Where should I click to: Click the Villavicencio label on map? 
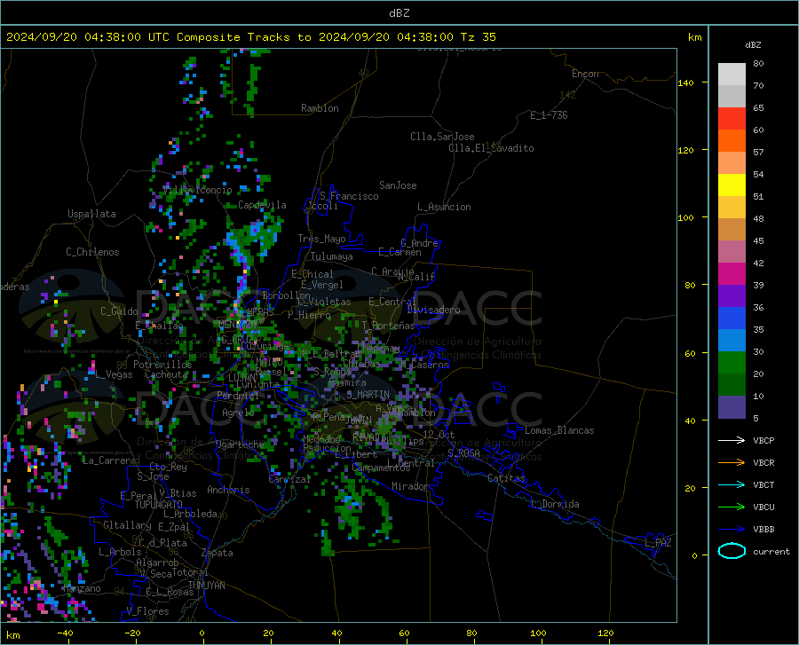click(x=198, y=190)
